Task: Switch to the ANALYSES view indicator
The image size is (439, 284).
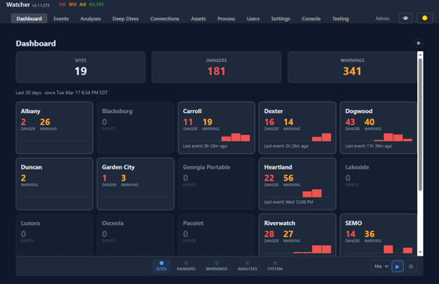Action: point(247,266)
